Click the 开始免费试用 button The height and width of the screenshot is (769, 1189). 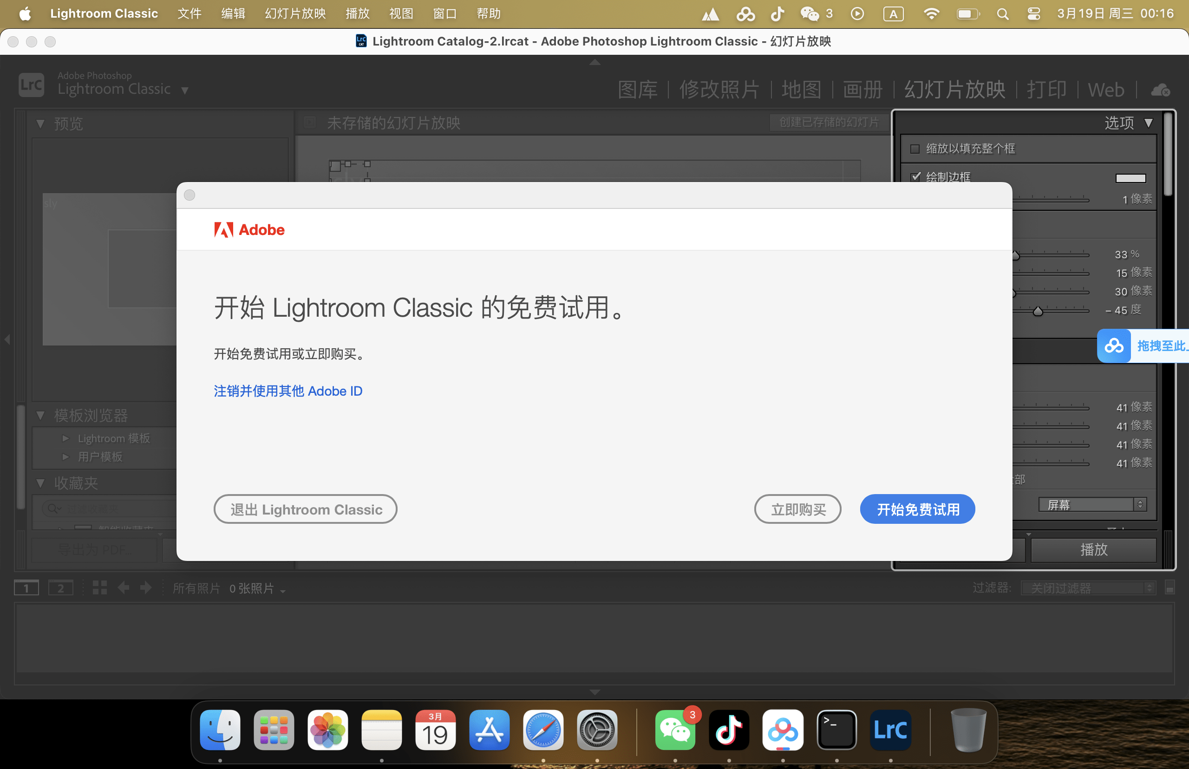tap(917, 509)
